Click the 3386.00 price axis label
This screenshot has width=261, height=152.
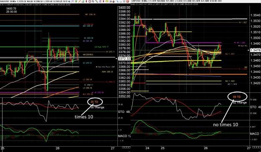coord(124,33)
